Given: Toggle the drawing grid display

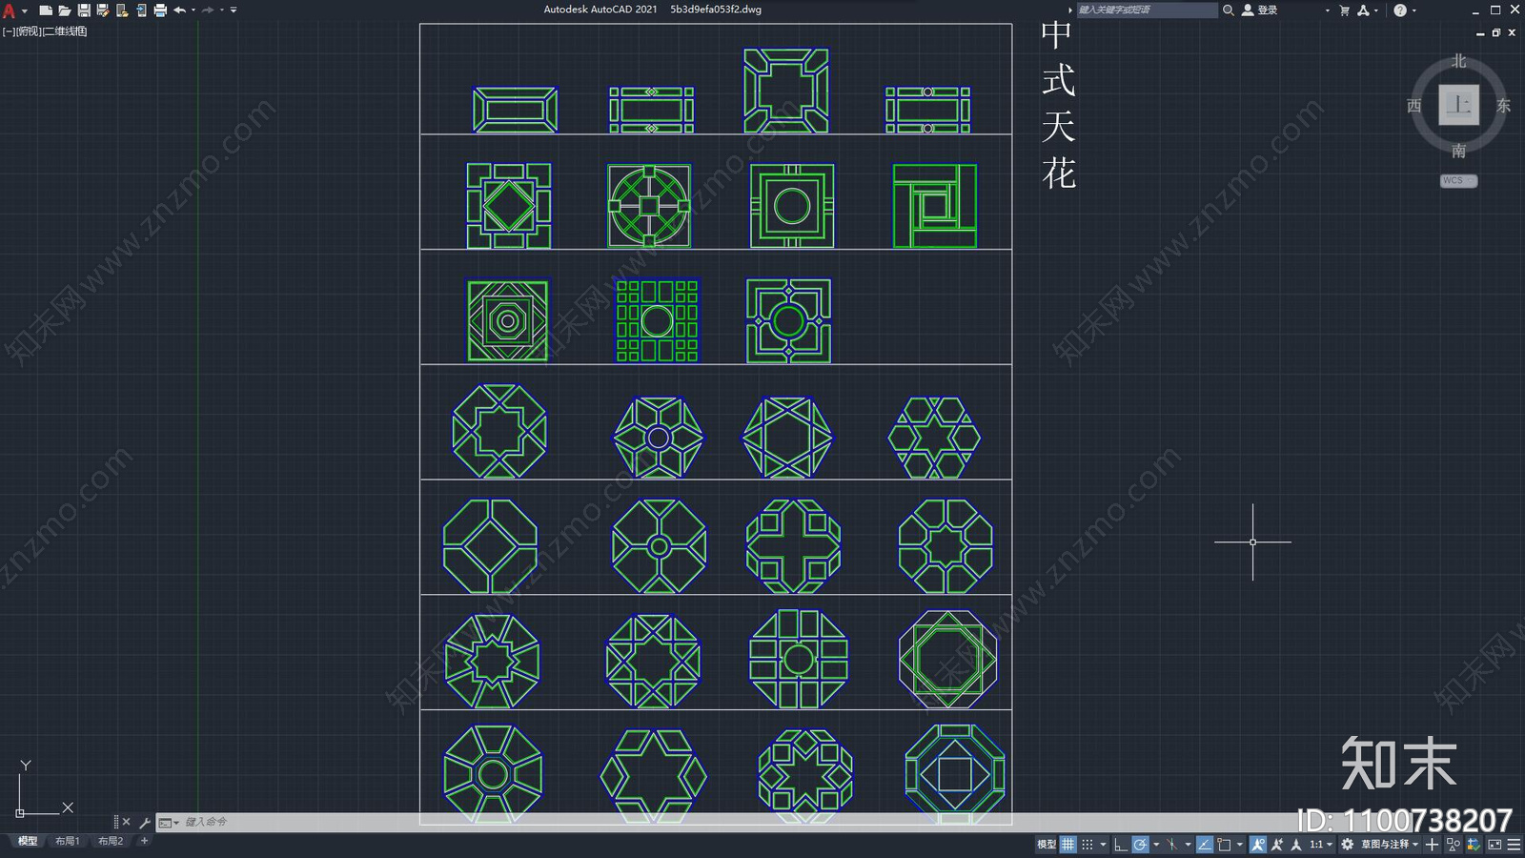Looking at the screenshot, I should click(1068, 844).
